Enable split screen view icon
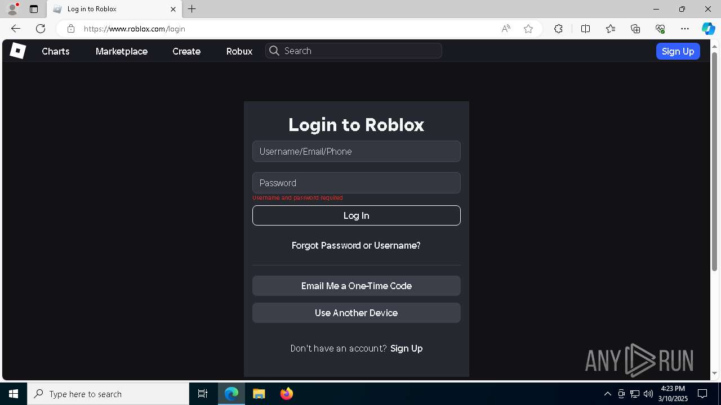This screenshot has width=721, height=405. coord(585,29)
